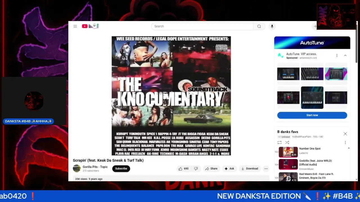Click the DANK logo in top-right corner
Image resolution: width=360 pixels, height=202 pixels.
tap(336, 17)
